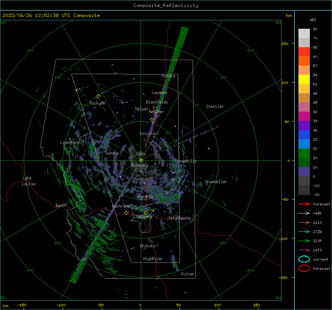Image resolution: width=332 pixels, height=310 pixels.
Task: Click the magenta 18TS arrow icon
Action: (304, 250)
